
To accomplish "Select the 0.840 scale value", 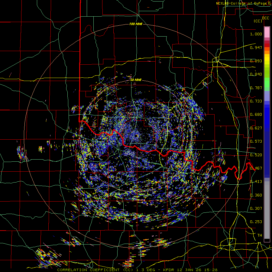I will point(256,74).
